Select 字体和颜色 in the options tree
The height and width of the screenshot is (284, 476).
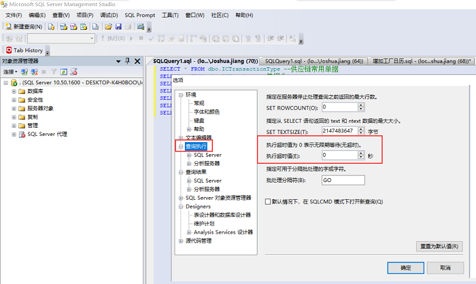point(206,111)
